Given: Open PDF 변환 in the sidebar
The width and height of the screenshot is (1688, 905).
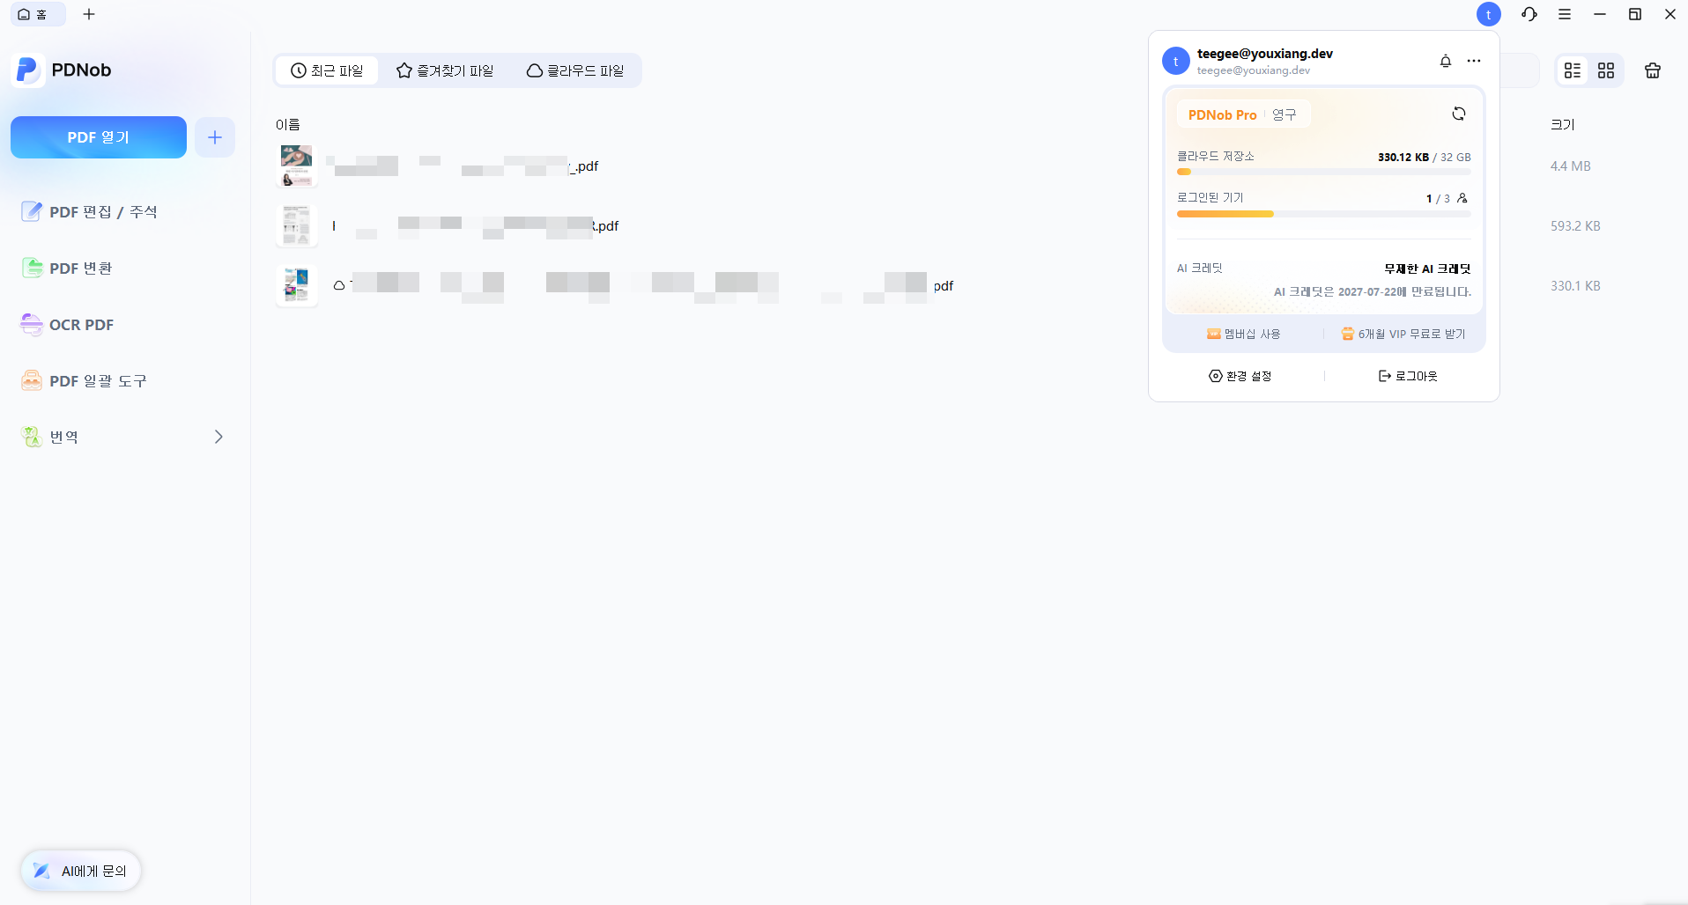Looking at the screenshot, I should (67, 268).
